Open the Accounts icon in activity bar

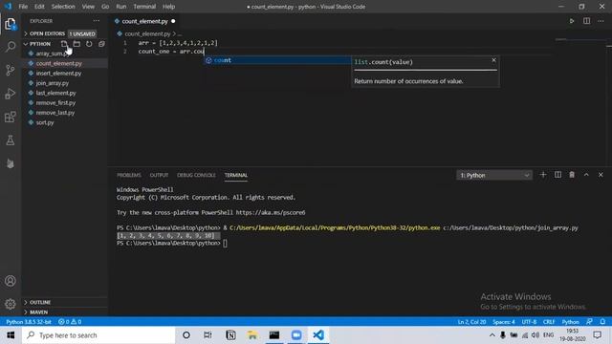click(x=11, y=281)
